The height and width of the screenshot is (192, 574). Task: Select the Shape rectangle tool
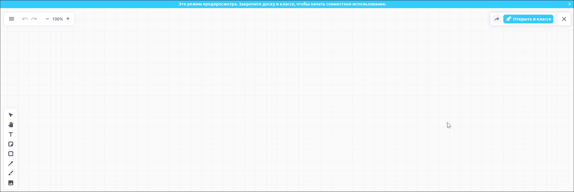click(x=11, y=154)
